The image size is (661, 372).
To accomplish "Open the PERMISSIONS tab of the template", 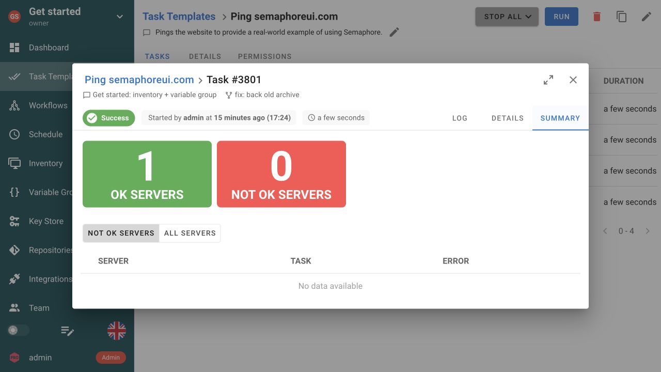I will coord(265,56).
